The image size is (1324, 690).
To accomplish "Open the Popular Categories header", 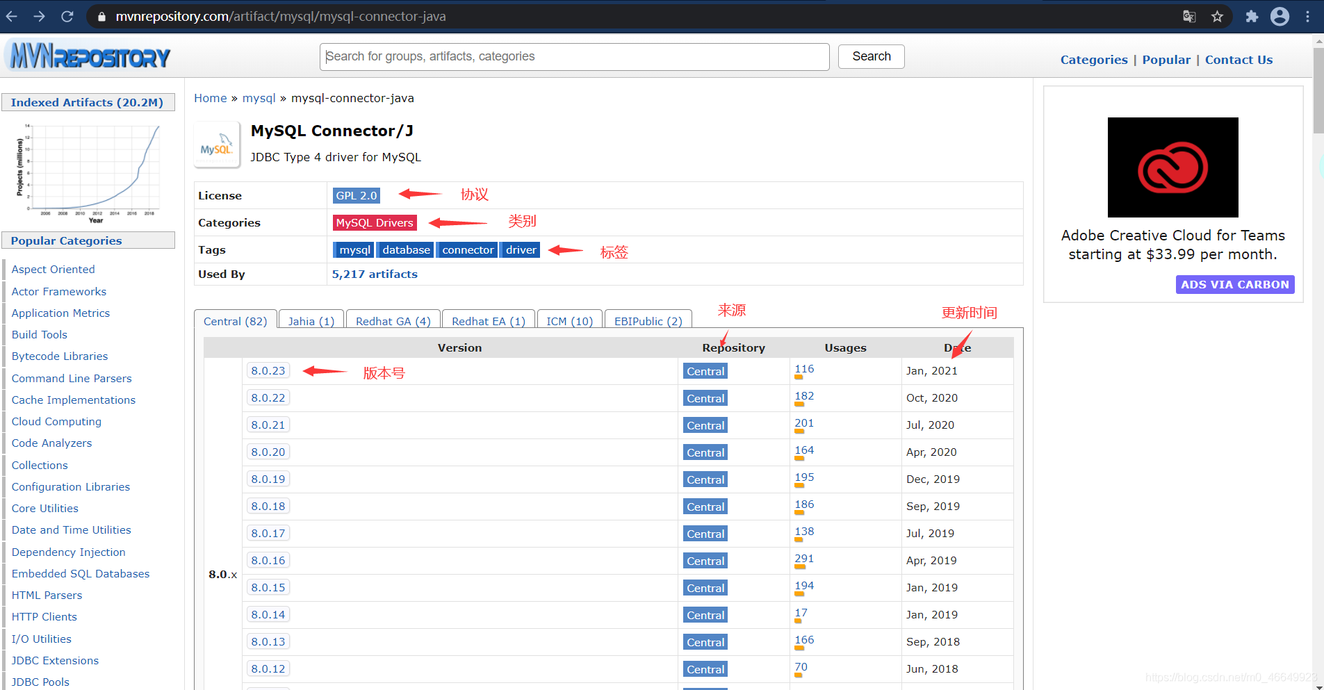I will (x=88, y=240).
